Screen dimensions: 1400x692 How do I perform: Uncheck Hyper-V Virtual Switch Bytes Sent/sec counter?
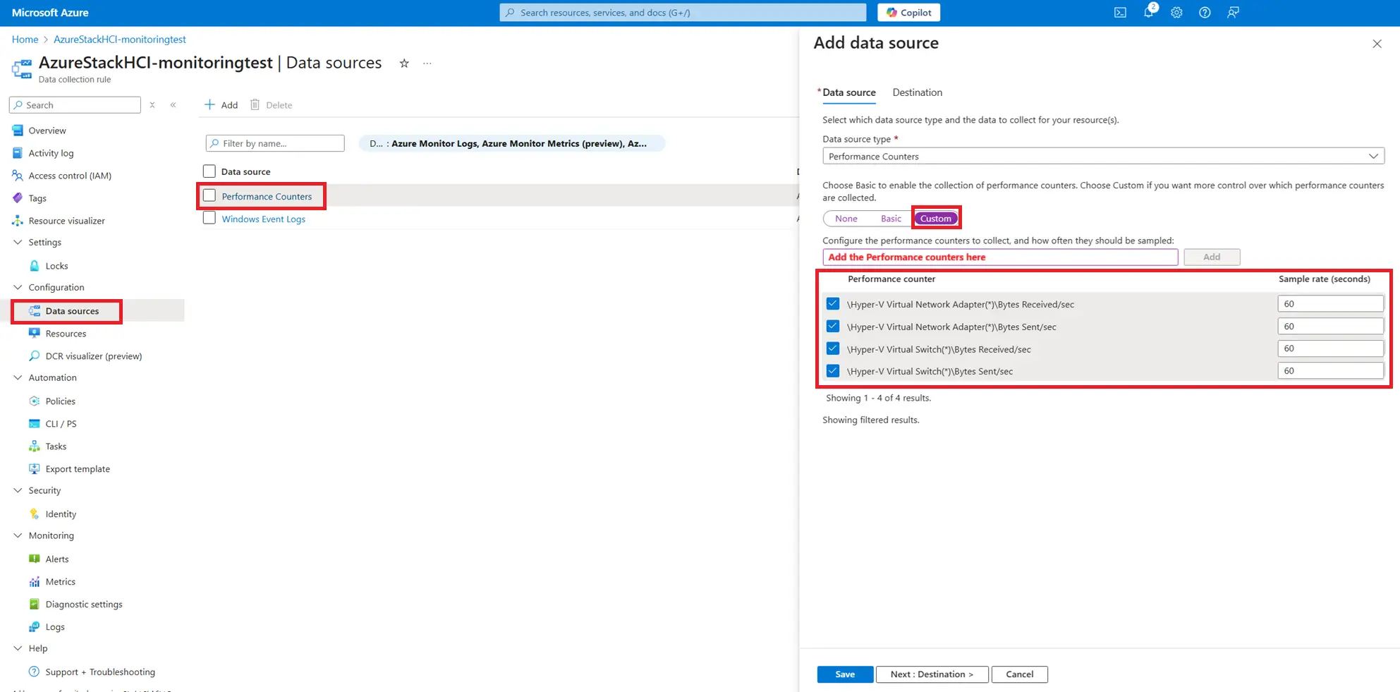pyautogui.click(x=833, y=371)
